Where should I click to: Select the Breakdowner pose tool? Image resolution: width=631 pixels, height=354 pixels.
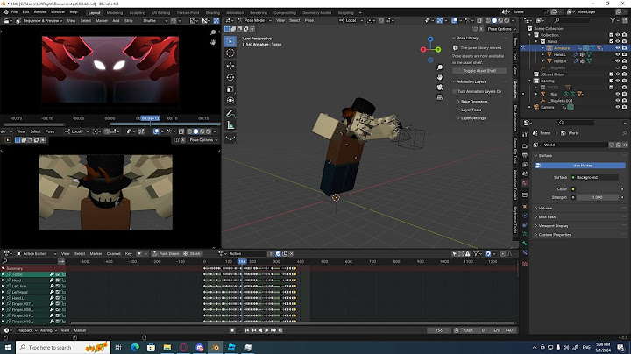230,138
